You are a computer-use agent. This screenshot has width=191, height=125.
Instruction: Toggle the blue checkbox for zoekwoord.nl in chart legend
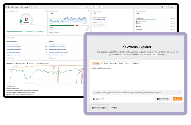[7, 89]
